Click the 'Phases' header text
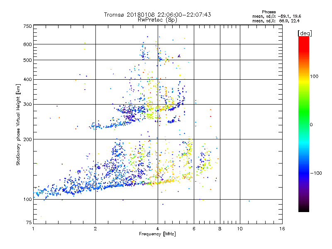Viewport: 332px width, 249px height. point(269,12)
